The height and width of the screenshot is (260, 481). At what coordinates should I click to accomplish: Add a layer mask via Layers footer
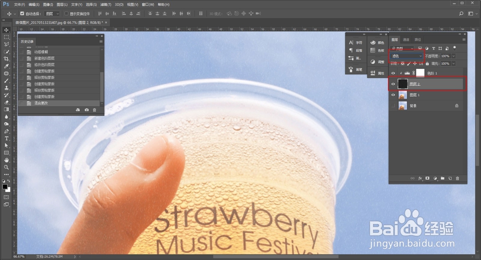point(427,178)
